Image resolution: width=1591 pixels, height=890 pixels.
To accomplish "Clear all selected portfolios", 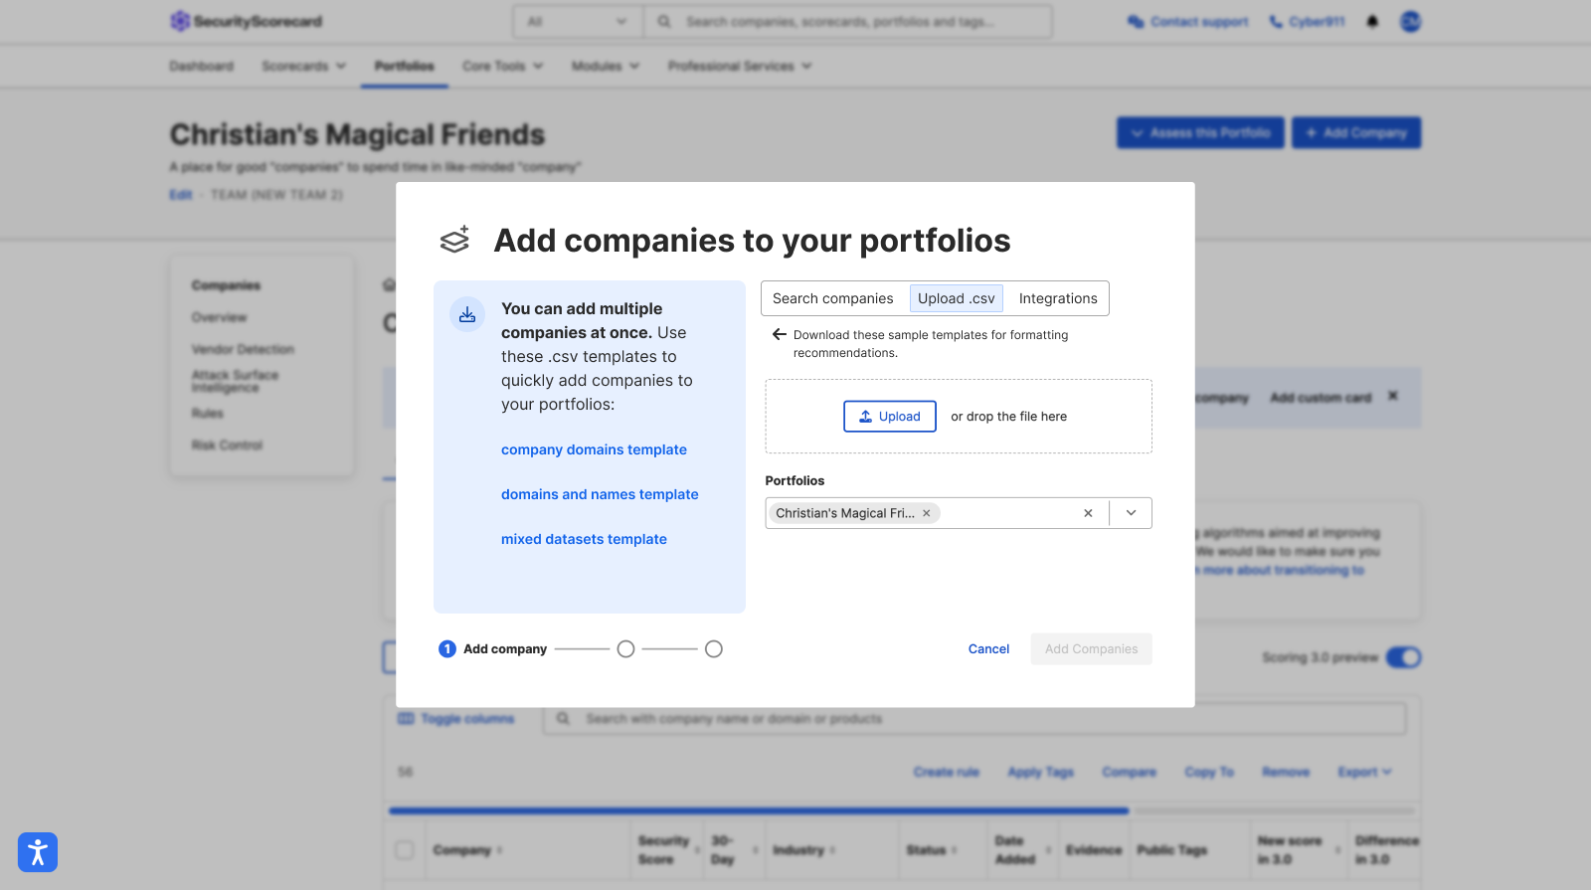I will 1088,513.
